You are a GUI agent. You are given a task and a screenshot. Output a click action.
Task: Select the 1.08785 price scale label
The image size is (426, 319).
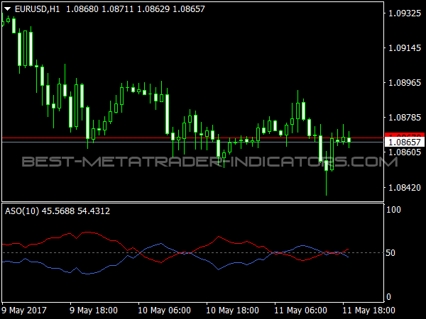coord(405,118)
